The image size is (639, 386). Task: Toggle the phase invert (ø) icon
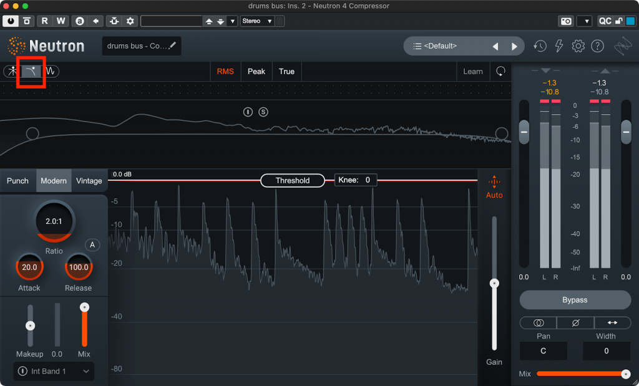[575, 323]
